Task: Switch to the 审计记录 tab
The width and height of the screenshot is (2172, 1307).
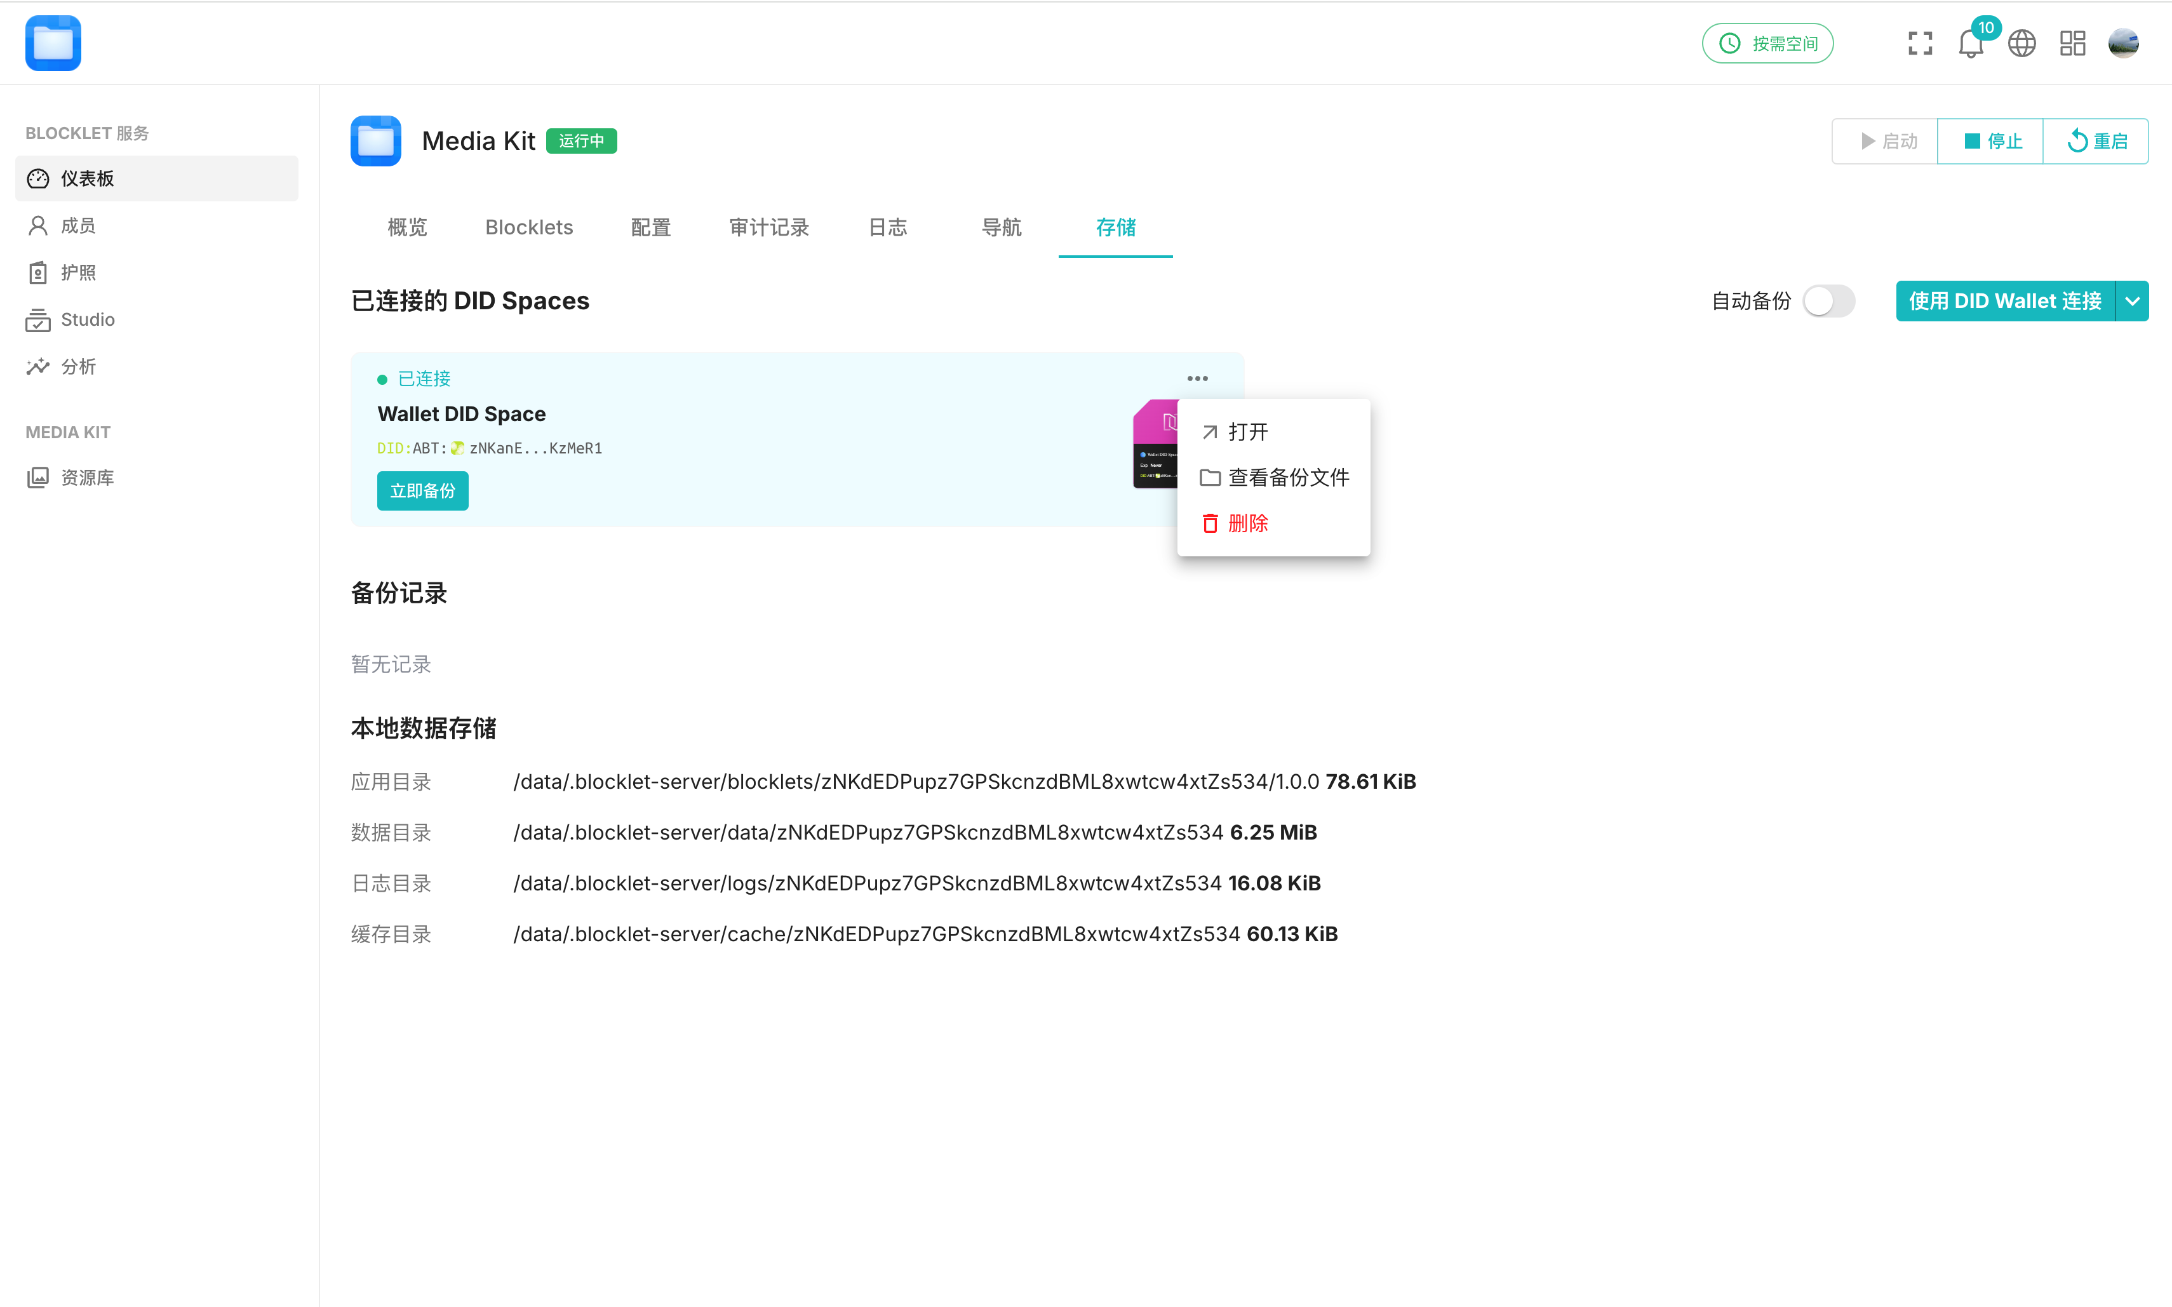Action: tap(769, 227)
